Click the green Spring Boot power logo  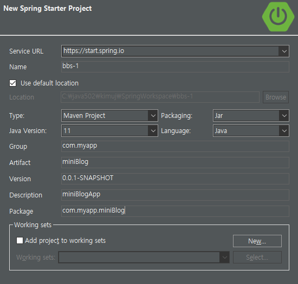278,17
